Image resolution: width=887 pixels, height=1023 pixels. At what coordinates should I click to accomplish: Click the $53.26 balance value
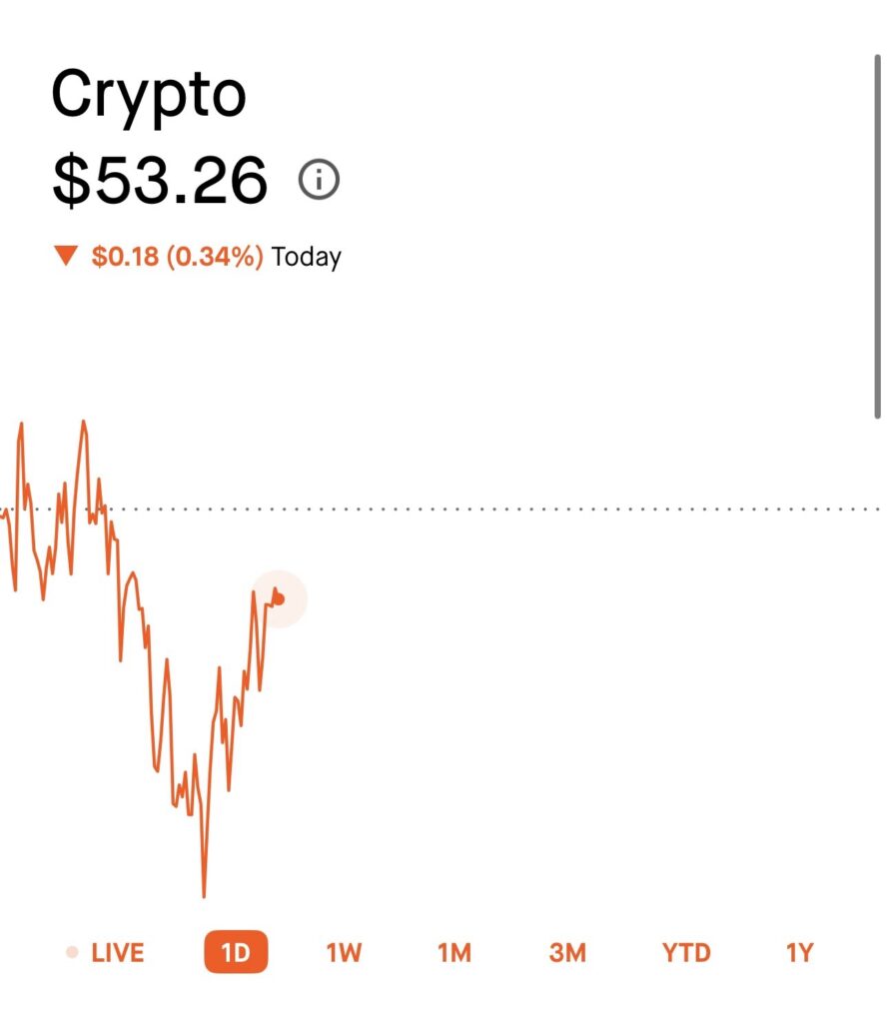(160, 180)
